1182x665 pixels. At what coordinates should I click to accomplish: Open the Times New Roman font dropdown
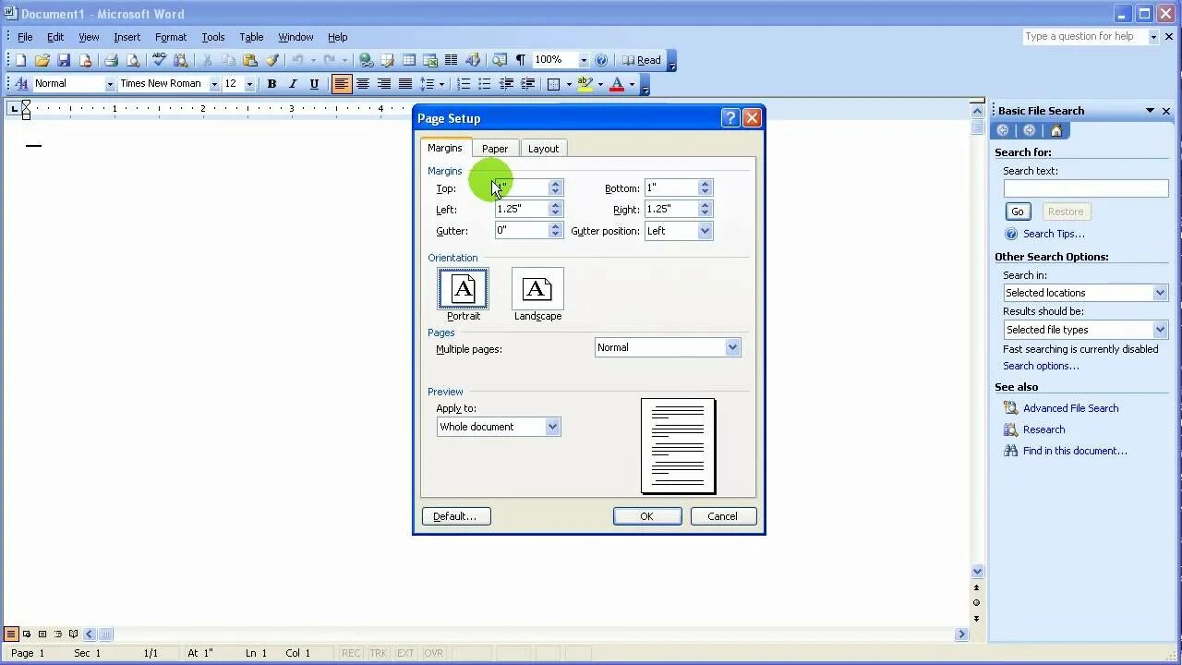214,84
